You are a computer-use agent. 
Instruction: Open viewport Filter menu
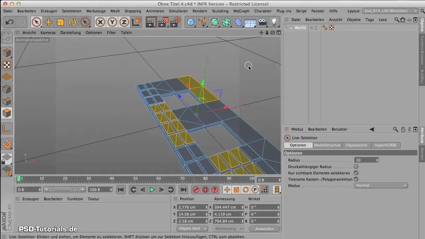coord(111,33)
